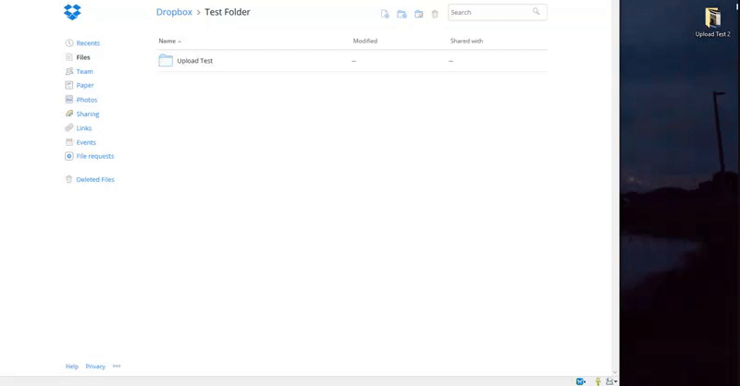
Task: Go to the Sharing section
Action: click(x=87, y=115)
